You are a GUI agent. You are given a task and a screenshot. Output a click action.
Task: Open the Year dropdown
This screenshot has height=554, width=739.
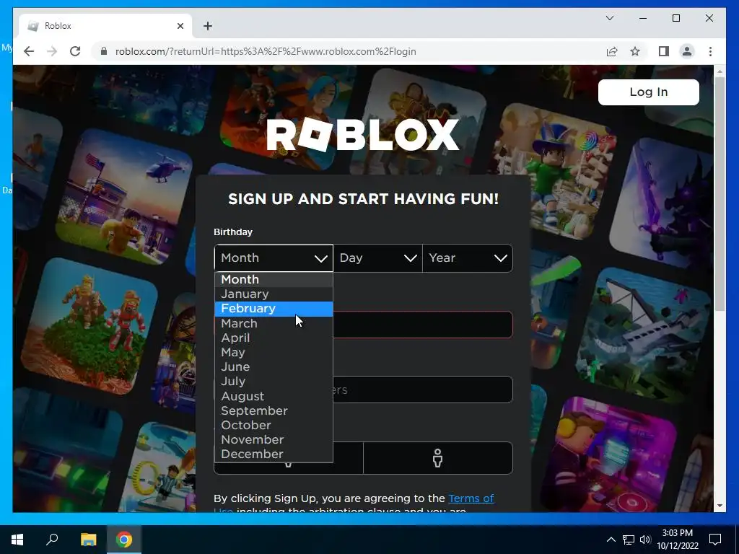(x=468, y=258)
